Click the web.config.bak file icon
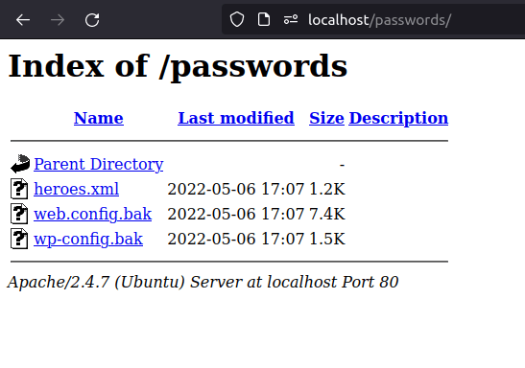This screenshot has width=525, height=368. pyautogui.click(x=19, y=214)
